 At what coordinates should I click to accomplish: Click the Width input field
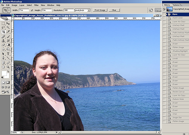click(24, 10)
